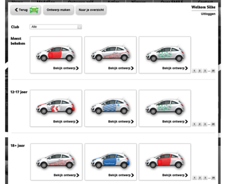Click the green car icon
This screenshot has height=184, width=228.
[x=34, y=10]
